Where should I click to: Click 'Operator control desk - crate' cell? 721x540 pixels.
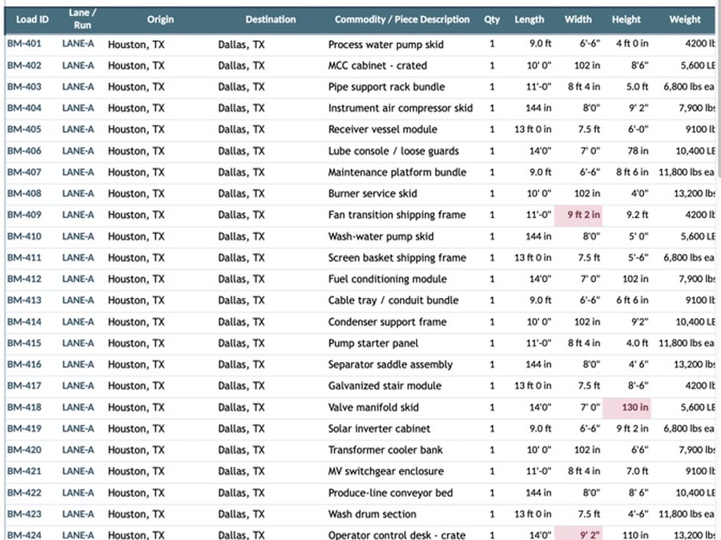pyautogui.click(x=397, y=535)
